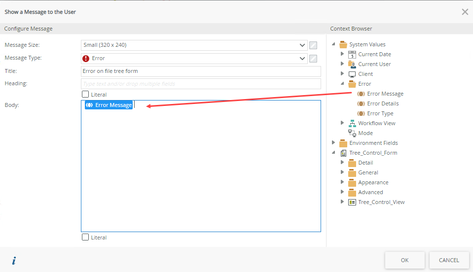The height and width of the screenshot is (272, 473).
Task: Select Error Details in Context Browser
Action: (383, 103)
